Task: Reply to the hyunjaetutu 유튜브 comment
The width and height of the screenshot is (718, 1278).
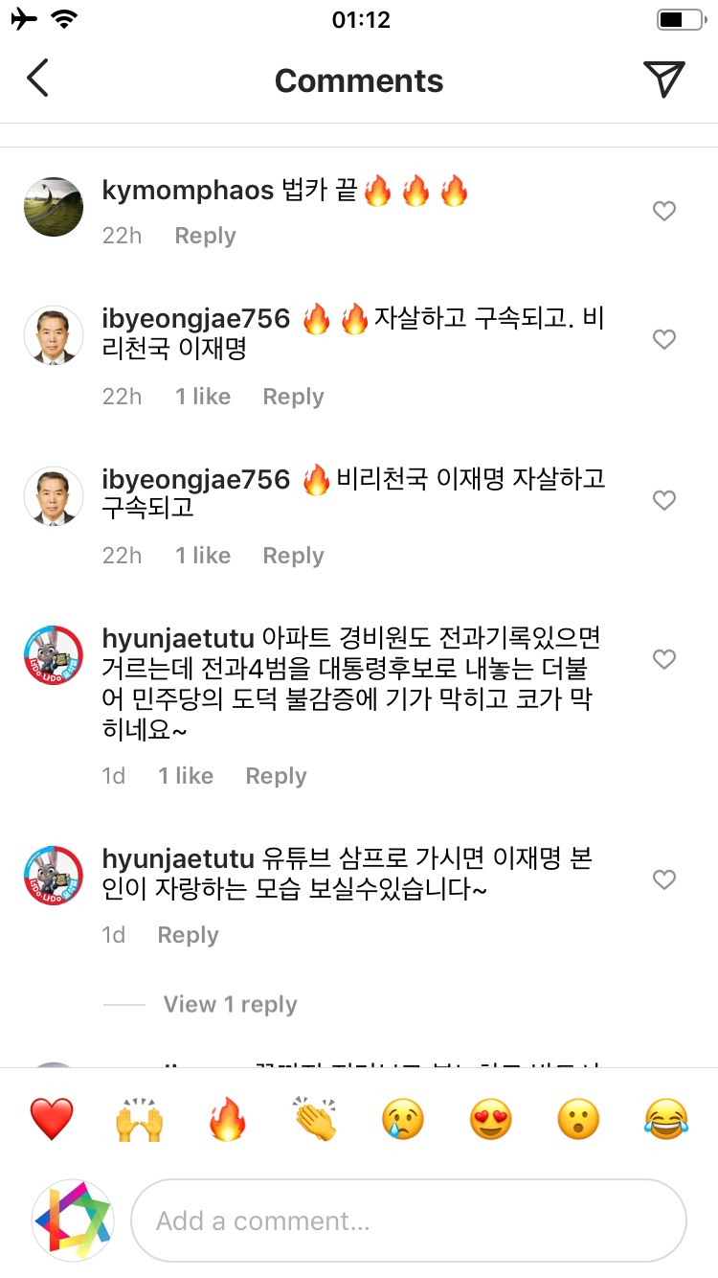Action: [188, 935]
